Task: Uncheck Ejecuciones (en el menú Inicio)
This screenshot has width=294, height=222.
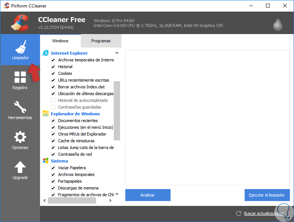Action: click(53, 127)
